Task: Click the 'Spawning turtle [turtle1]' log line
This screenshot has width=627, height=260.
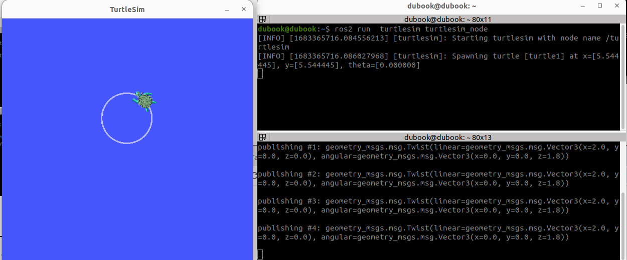Action: tap(438, 60)
